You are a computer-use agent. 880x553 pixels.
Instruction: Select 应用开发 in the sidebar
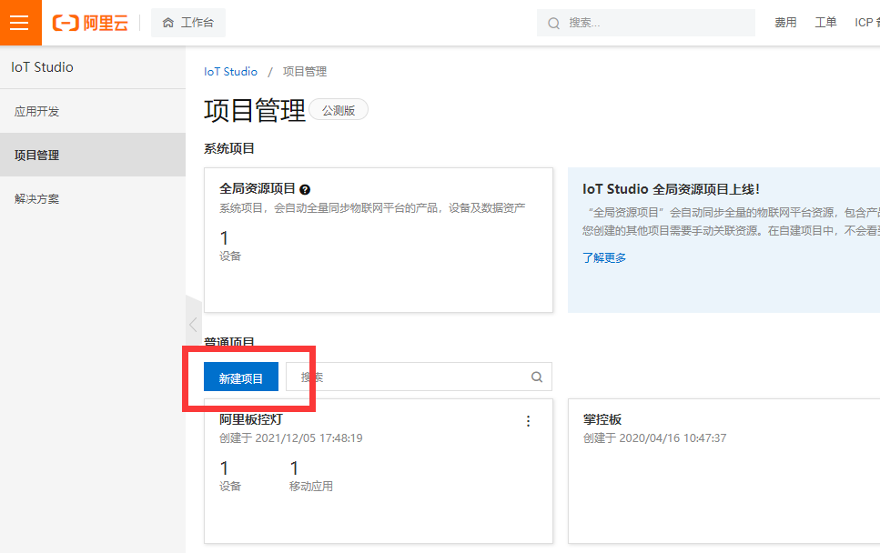click(x=93, y=111)
